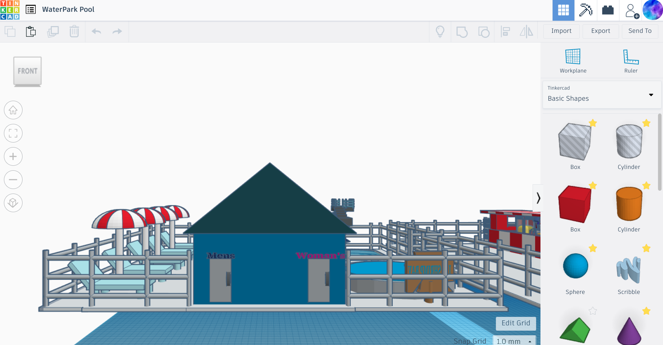Image resolution: width=663 pixels, height=345 pixels.
Task: Open the Snap Grid 1.0 mm dropdown
Action: pos(514,341)
